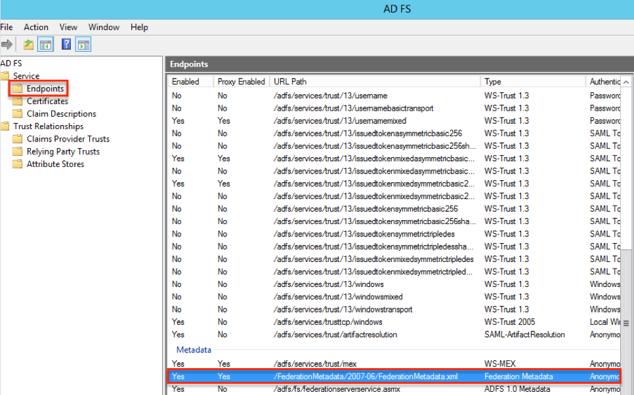Click the WS-MEX type cell
This screenshot has width=634, height=395.
click(499, 364)
